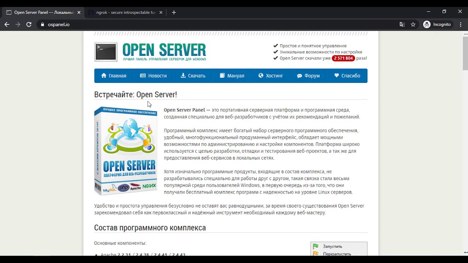The width and height of the screenshot is (468, 263).
Task: Go back to the previous page
Action: click(x=7, y=24)
